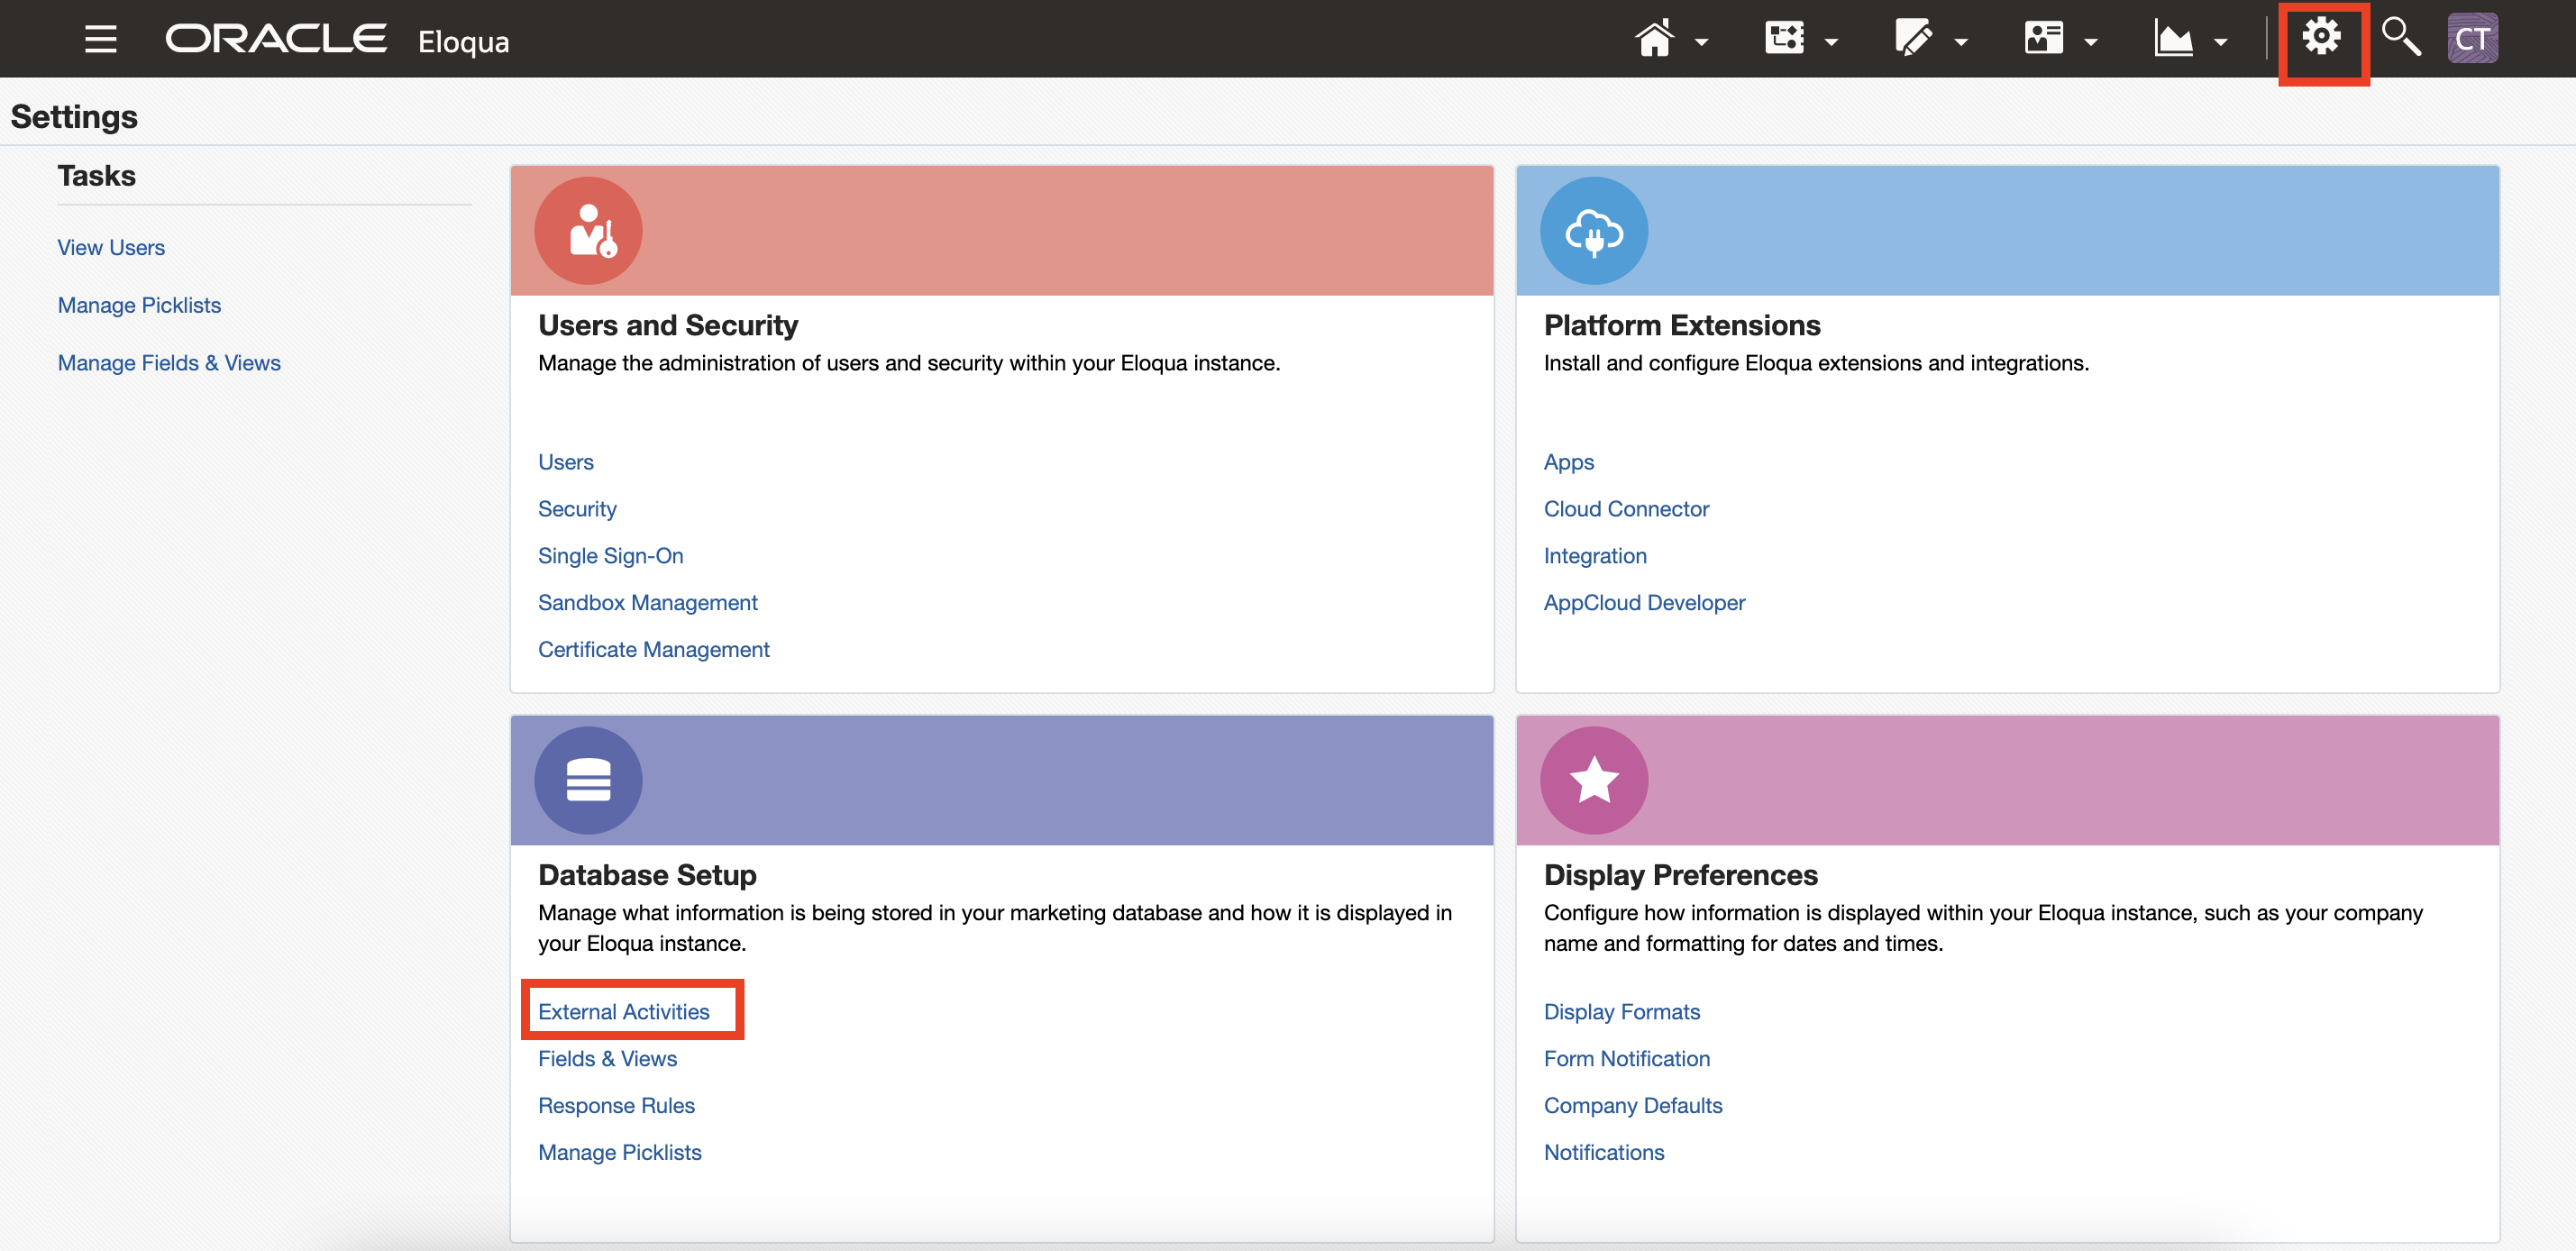Click the Database Setup heading
The image size is (2576, 1251).
(647, 875)
